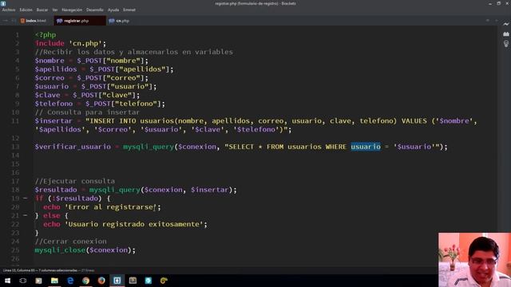The width and height of the screenshot is (511, 287).
Task: Click the highlighted word usuario on line 13
Action: 366,147
